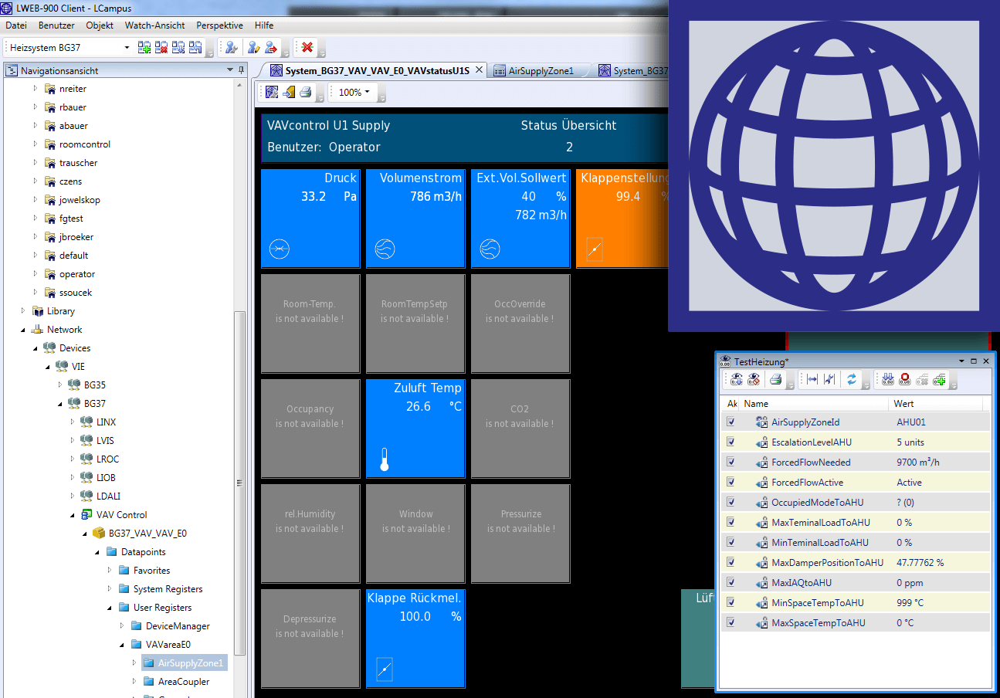The width and height of the screenshot is (1000, 698).
Task: Click the column settings wrench icon
Action: click(x=829, y=379)
